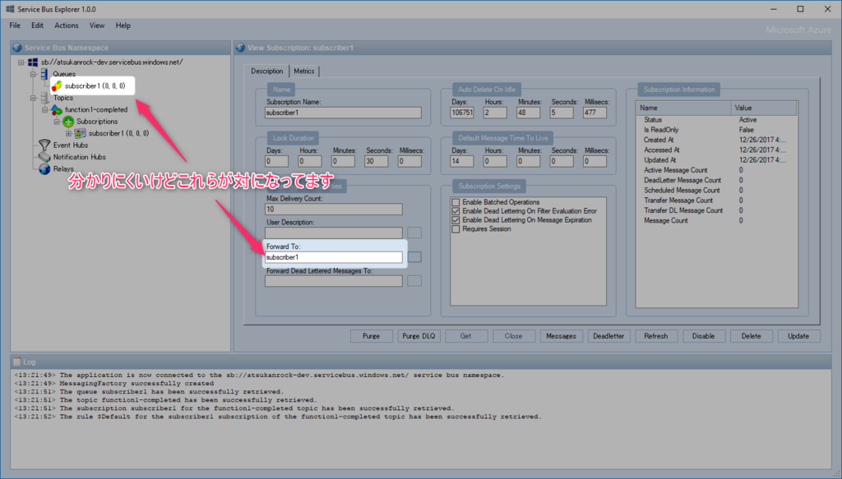Image resolution: width=842 pixels, height=479 pixels.
Task: Click the Value column header in Subscription Information
Action: [764, 108]
